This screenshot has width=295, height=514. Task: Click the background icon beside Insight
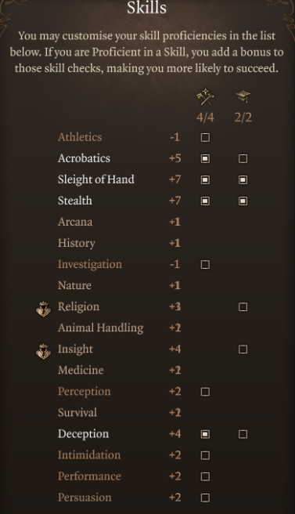43,351
